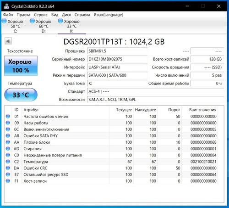
Task: Click the Raw-значения column header
Action: click(200, 110)
